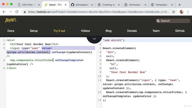The height and width of the screenshot is (108, 192).
Task: Reload the Babel page
Action: (x=17, y=12)
